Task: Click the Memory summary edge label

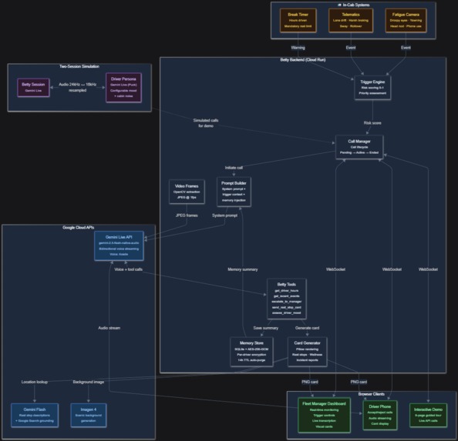Action: [243, 269]
